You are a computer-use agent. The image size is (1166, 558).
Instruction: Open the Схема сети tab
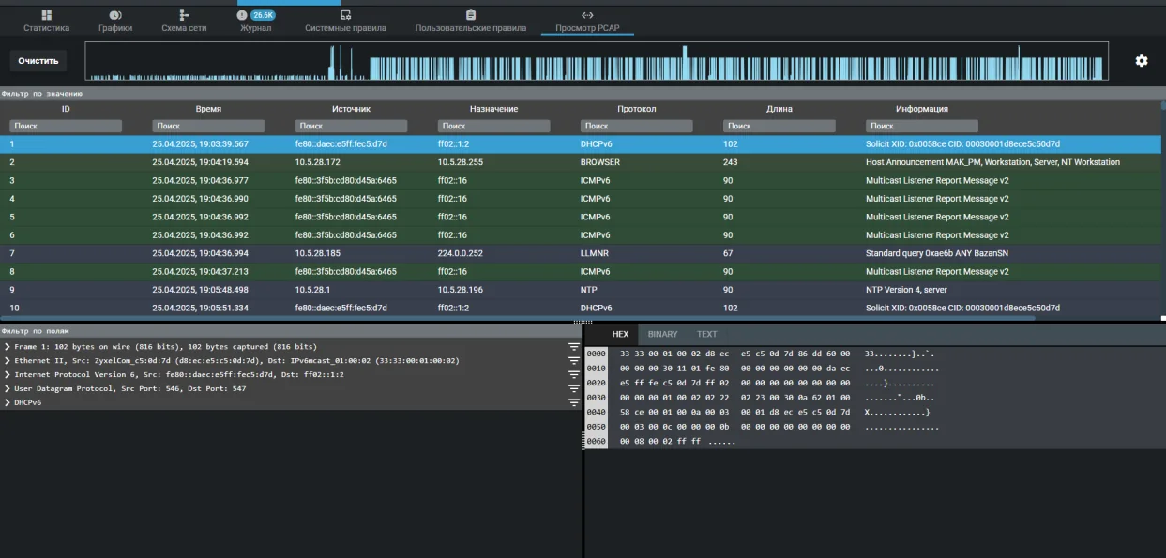point(184,22)
